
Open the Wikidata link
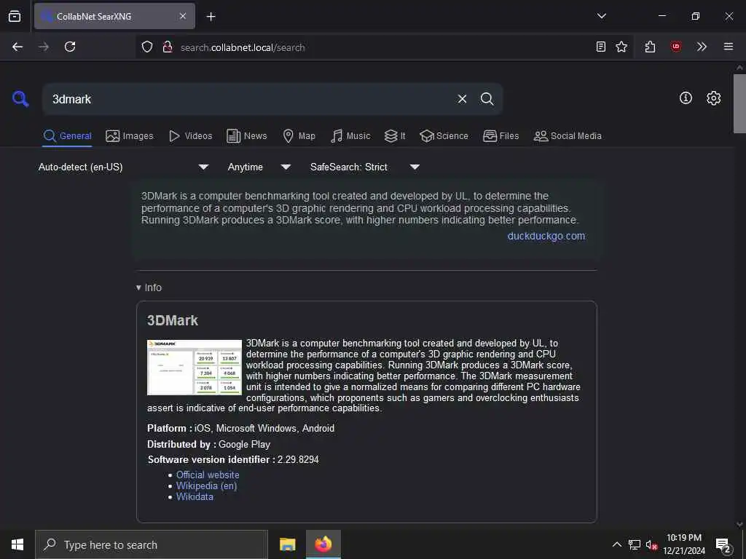pyautogui.click(x=195, y=496)
